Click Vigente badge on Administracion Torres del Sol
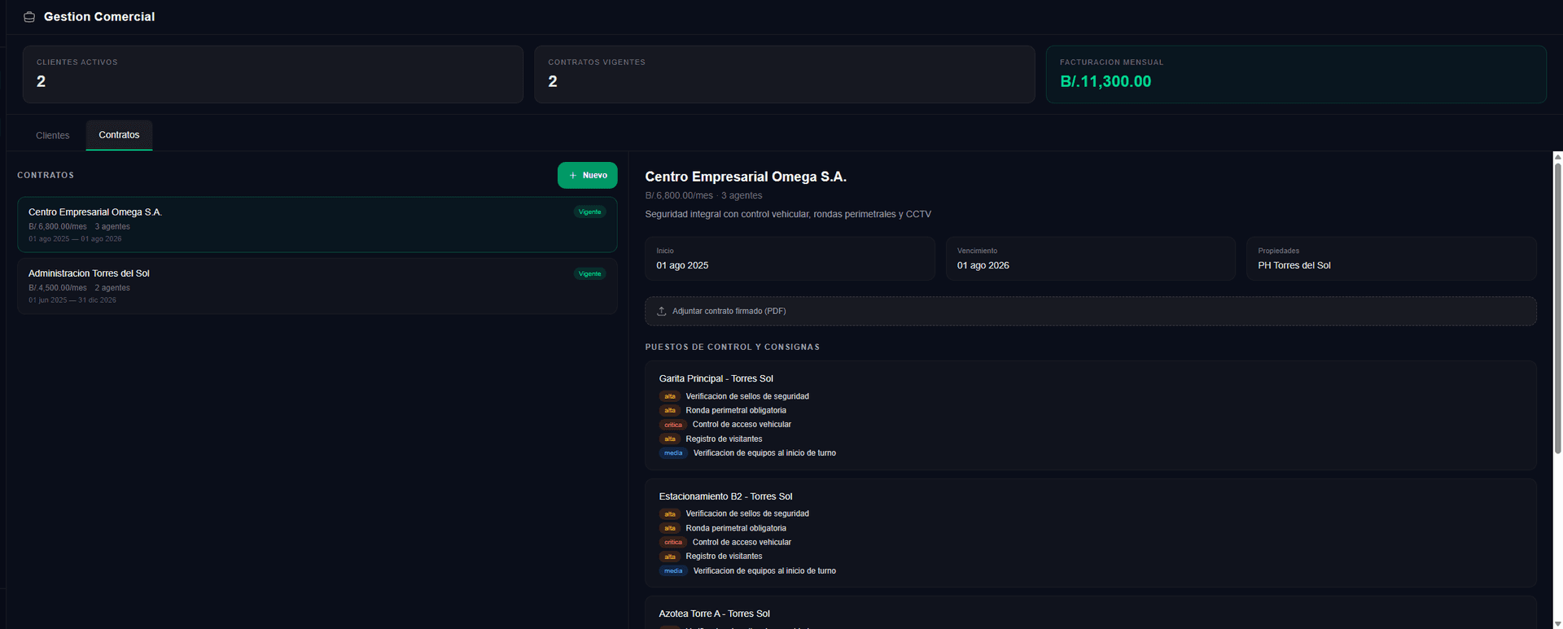Image resolution: width=1563 pixels, height=629 pixels. (590, 273)
